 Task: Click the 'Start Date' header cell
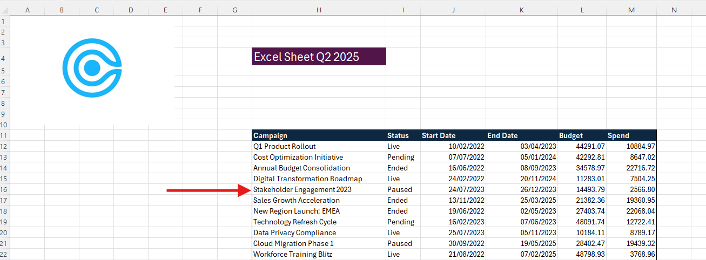453,135
